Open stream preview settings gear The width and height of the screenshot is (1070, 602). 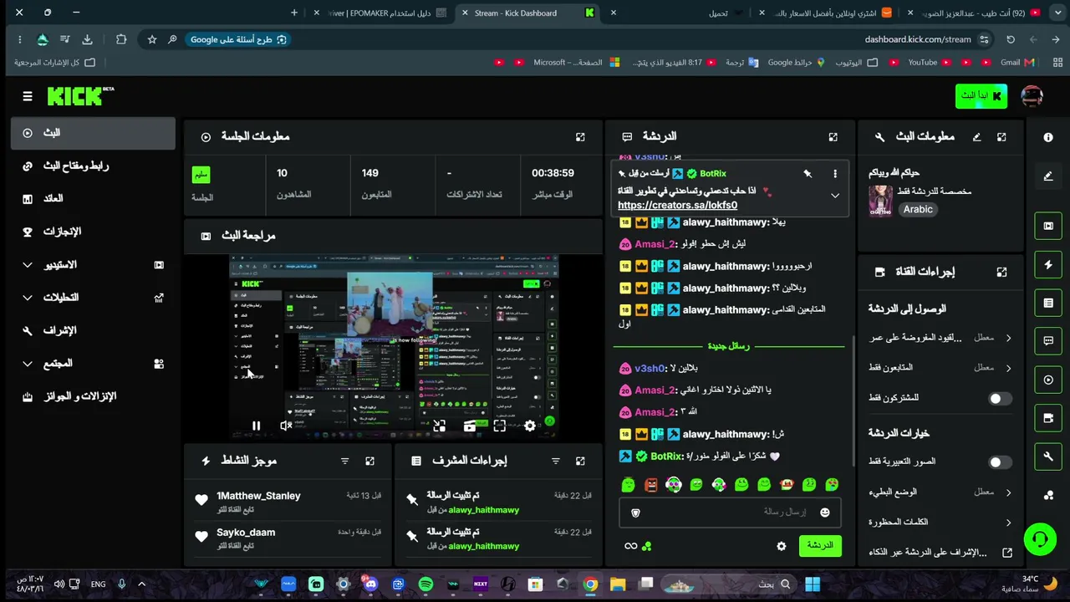(530, 426)
